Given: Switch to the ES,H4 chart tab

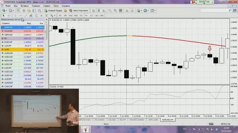Looking at the screenshot, I should [123, 120].
